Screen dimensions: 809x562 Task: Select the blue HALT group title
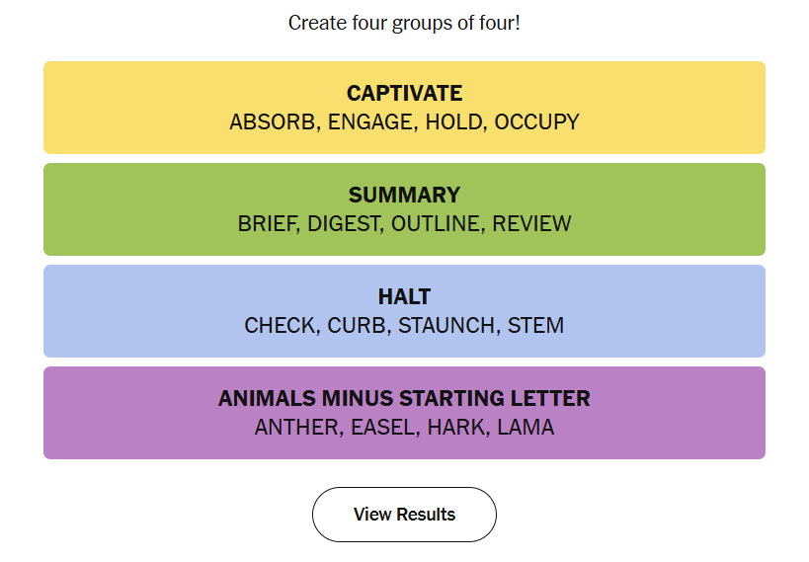(404, 297)
